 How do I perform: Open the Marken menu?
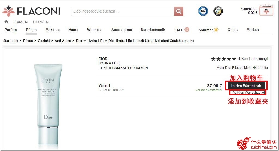pyautogui.click(x=253, y=30)
